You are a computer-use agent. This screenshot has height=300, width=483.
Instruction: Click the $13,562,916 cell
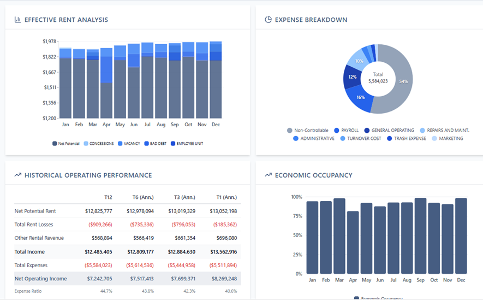point(224,252)
